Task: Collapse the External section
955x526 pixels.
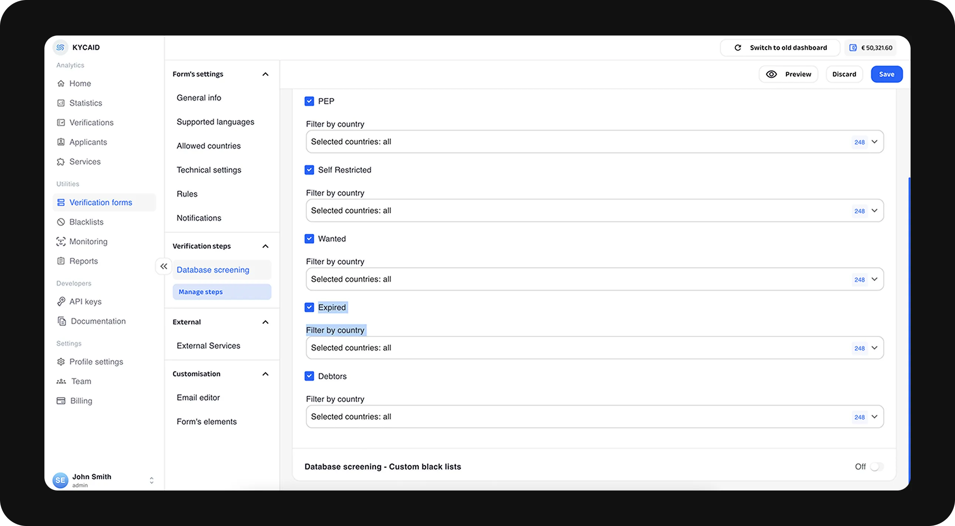Action: tap(265, 322)
